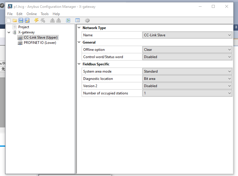Click the Control word/Status word label
238x176 pixels.
[103, 57]
